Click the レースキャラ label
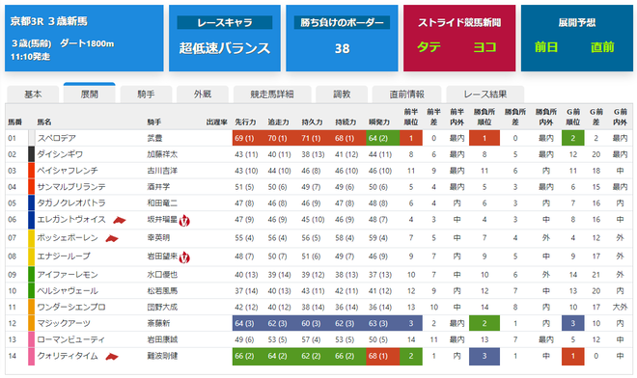637x378 pixels. pyautogui.click(x=225, y=23)
